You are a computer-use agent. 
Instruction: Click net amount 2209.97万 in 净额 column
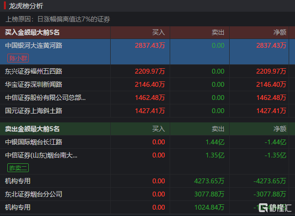tap(271, 71)
